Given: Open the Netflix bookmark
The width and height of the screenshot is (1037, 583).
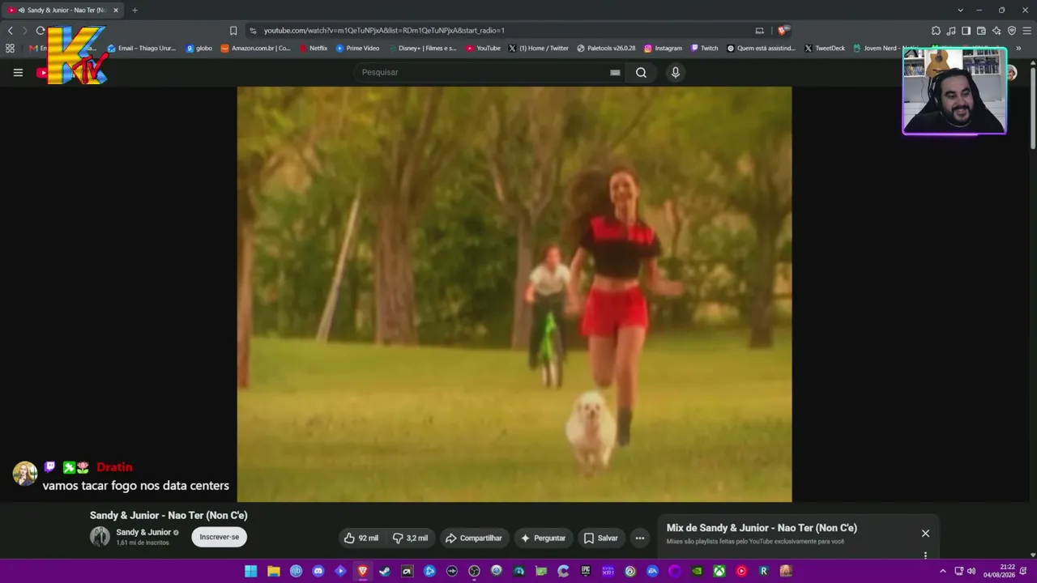Looking at the screenshot, I should (314, 49).
